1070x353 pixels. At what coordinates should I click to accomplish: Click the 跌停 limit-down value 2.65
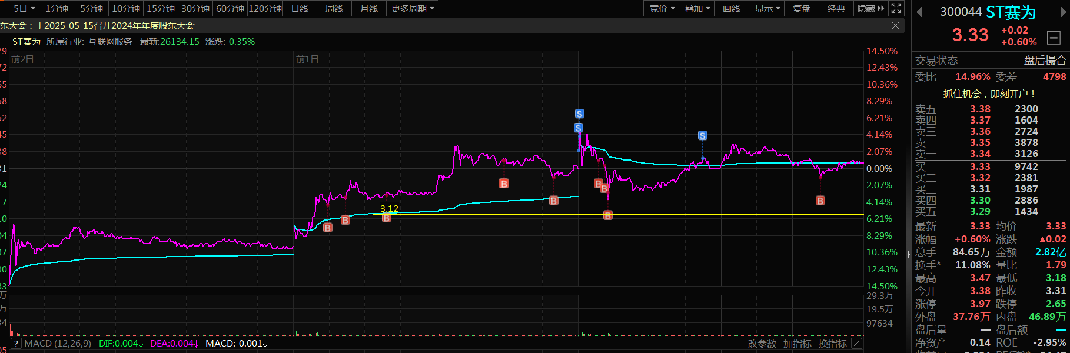1056,304
